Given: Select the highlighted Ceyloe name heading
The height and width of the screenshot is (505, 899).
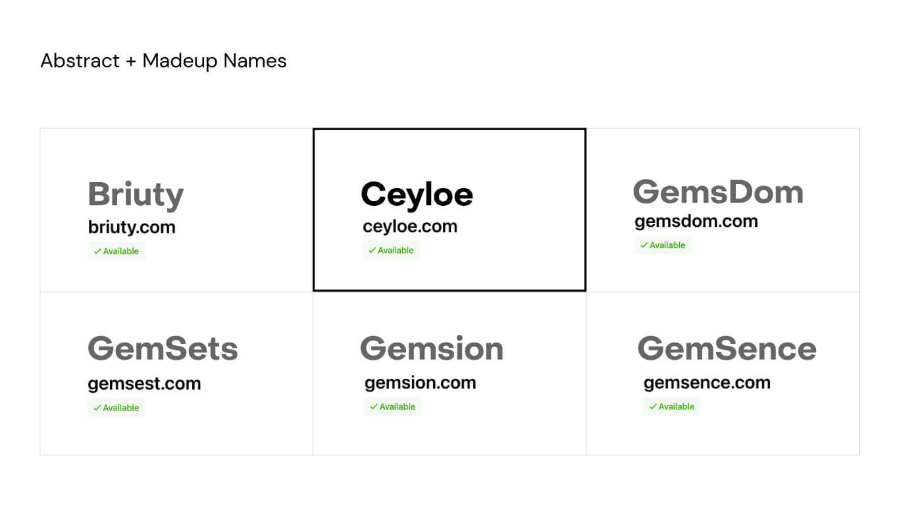Looking at the screenshot, I should (417, 195).
